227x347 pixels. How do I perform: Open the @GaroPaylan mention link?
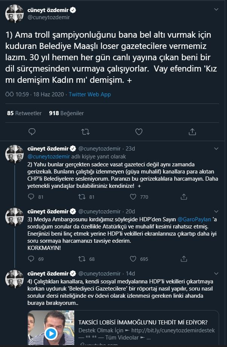pyautogui.click(x=194, y=219)
